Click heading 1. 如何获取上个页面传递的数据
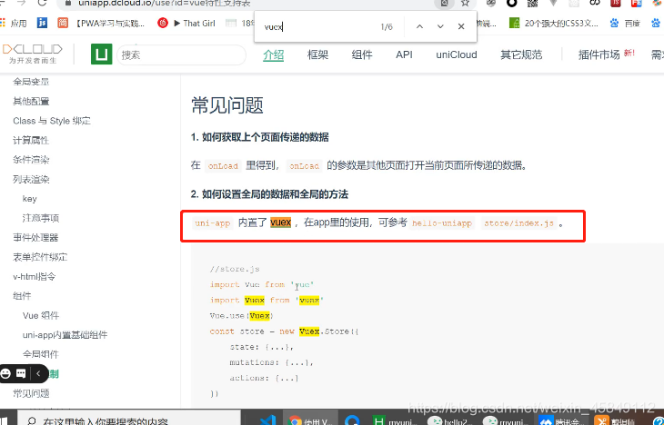The image size is (664, 425). pyautogui.click(x=259, y=137)
